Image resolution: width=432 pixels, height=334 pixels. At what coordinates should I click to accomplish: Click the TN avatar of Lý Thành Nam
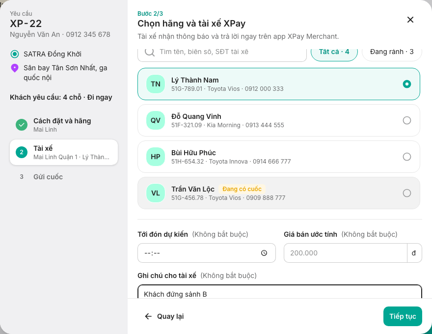tap(156, 84)
